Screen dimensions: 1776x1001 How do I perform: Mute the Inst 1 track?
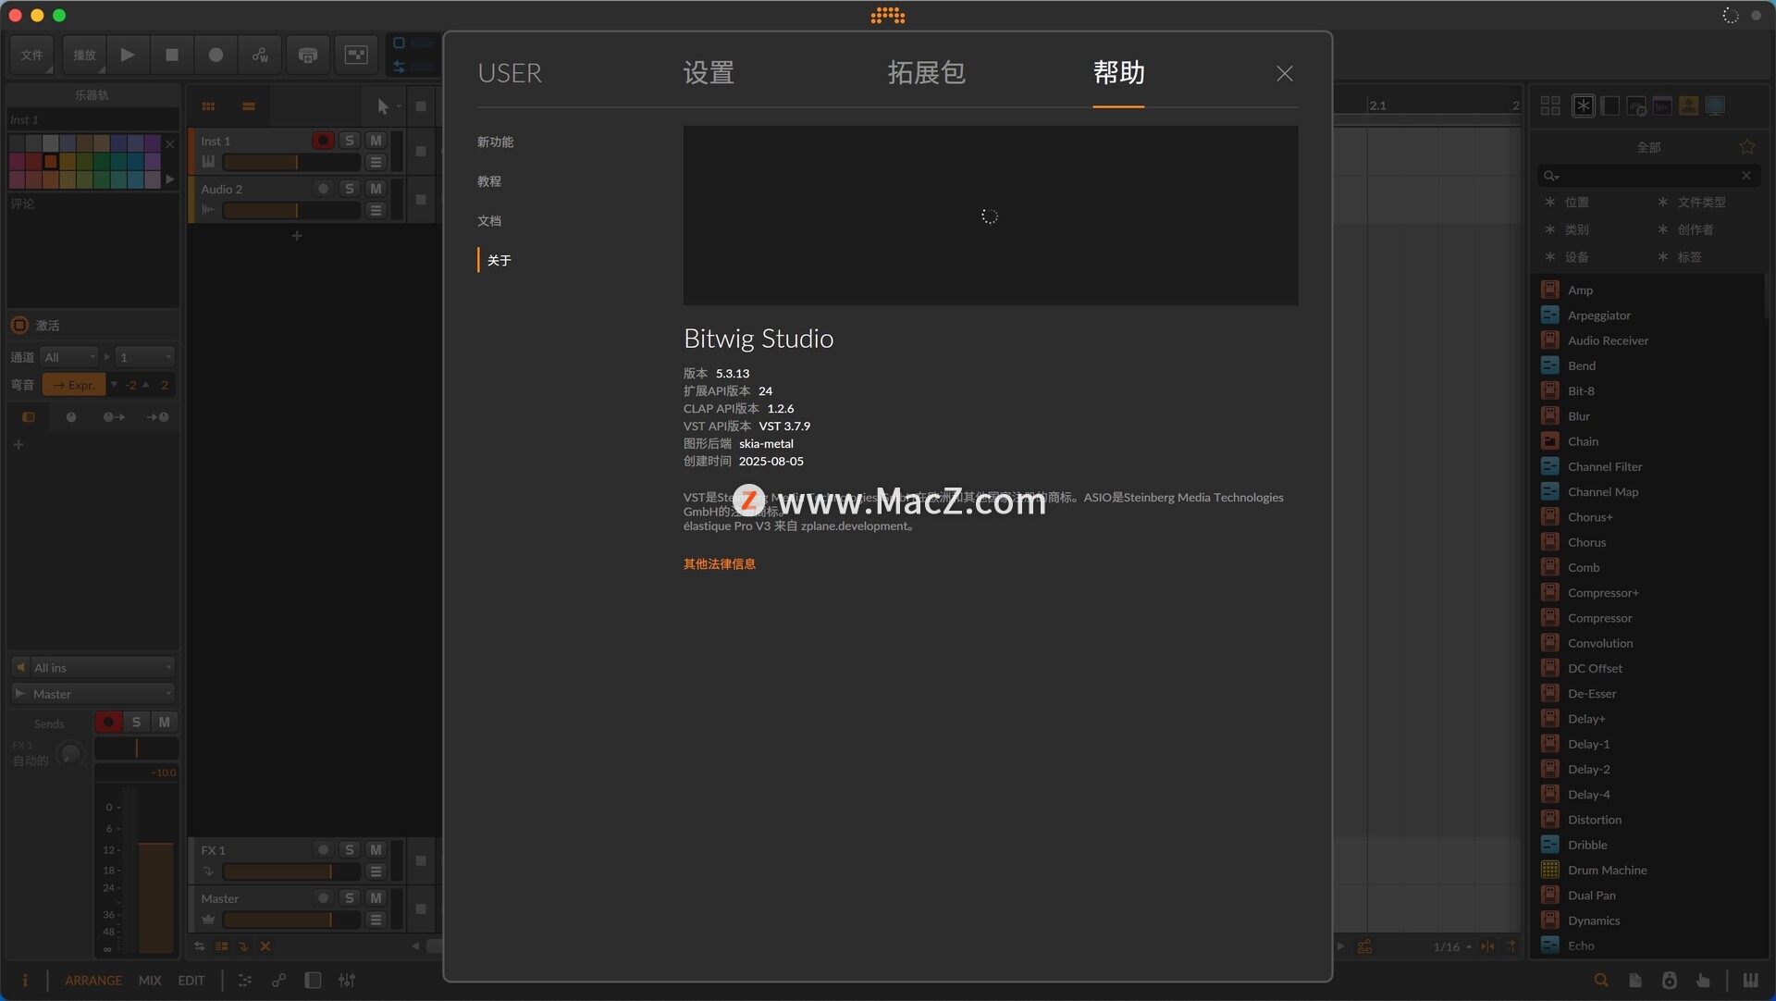376,141
